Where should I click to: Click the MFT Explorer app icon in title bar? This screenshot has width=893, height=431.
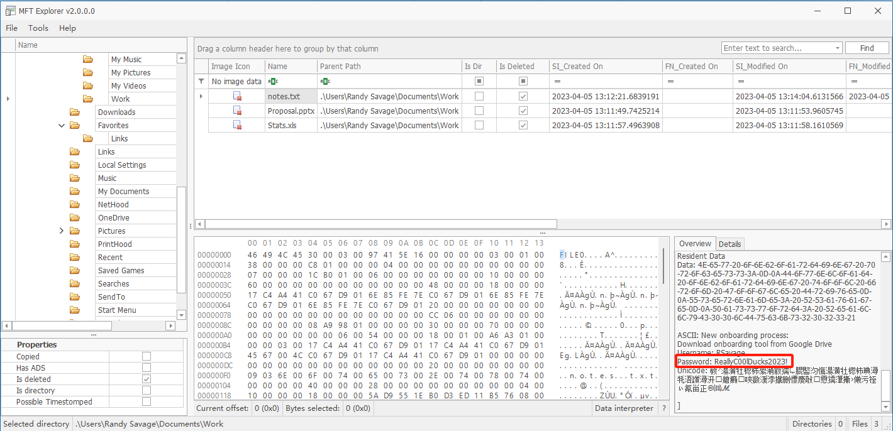[11, 11]
